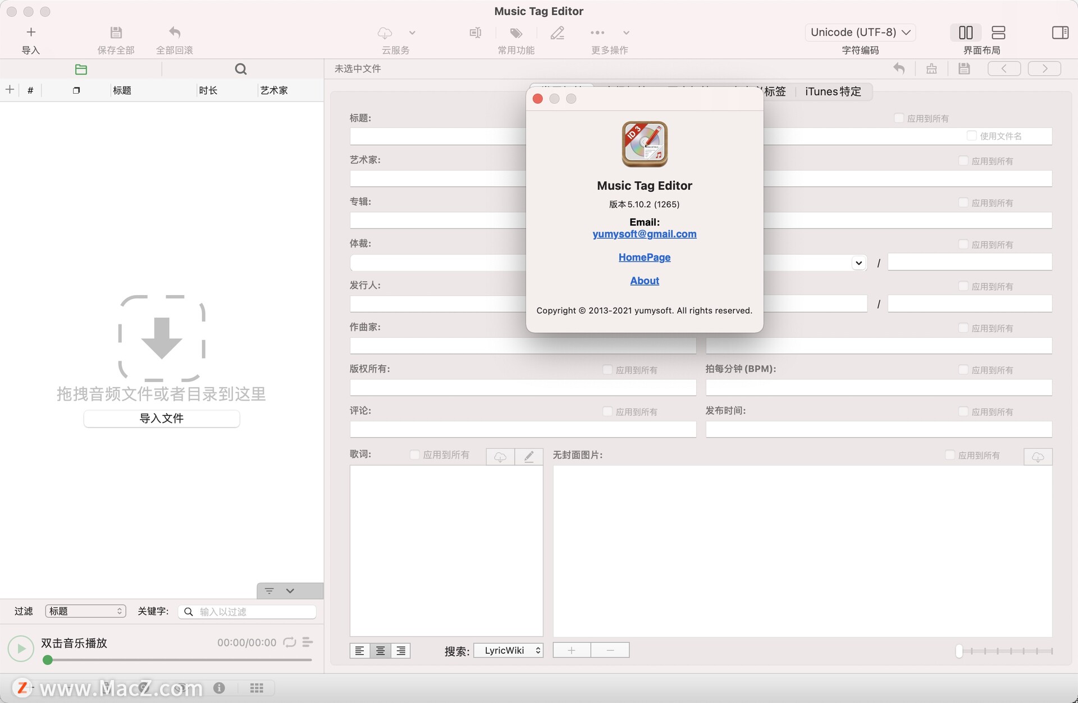Screen dimensions: 1078x703
Task: Select the magnifier search tab icon
Action: pyautogui.click(x=241, y=69)
